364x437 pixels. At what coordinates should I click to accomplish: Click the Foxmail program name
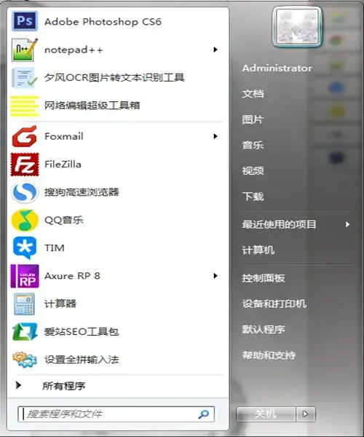pos(64,136)
